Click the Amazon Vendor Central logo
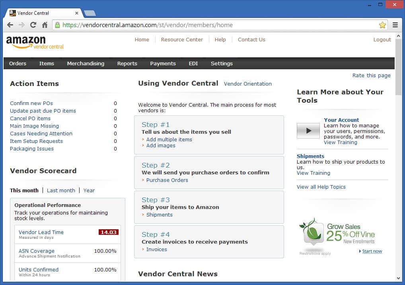The width and height of the screenshot is (405, 285). tap(35, 42)
